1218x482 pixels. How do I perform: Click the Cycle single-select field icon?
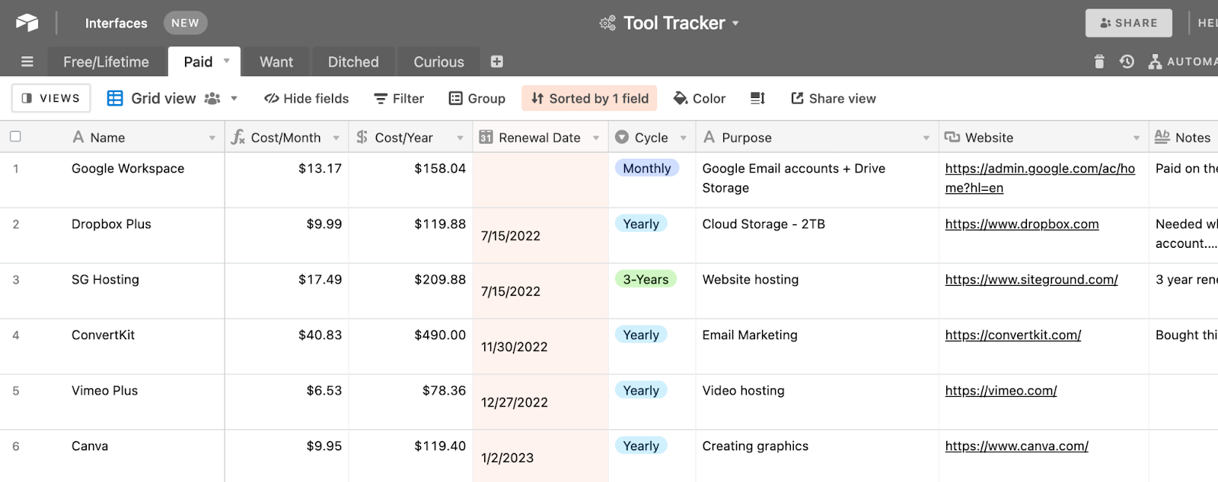(x=622, y=137)
